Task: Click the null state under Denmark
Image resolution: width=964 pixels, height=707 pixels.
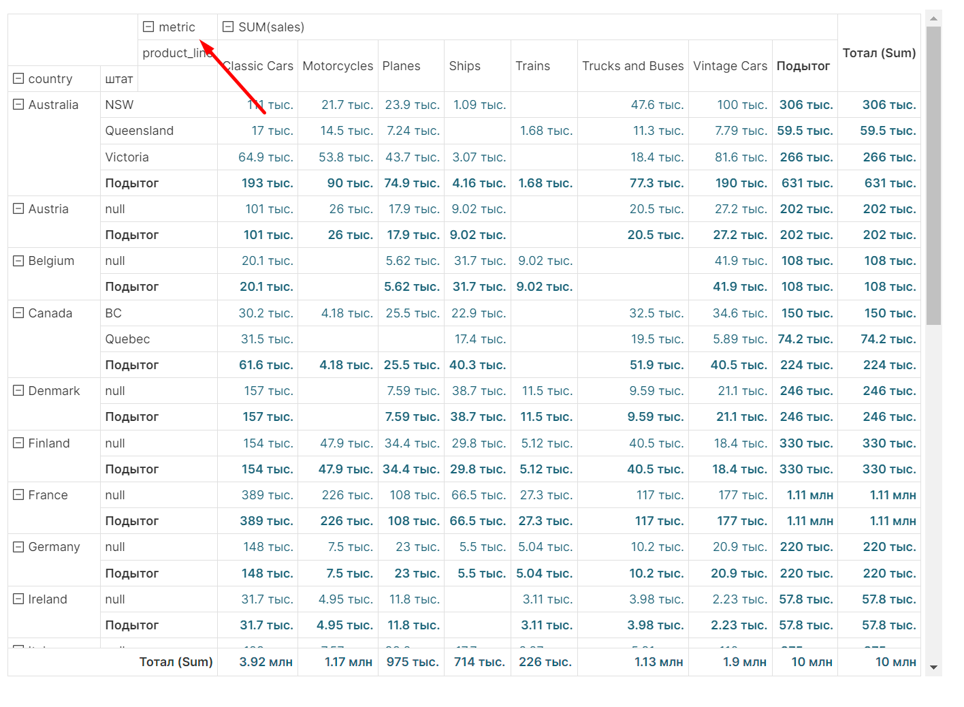Action: [x=115, y=391]
